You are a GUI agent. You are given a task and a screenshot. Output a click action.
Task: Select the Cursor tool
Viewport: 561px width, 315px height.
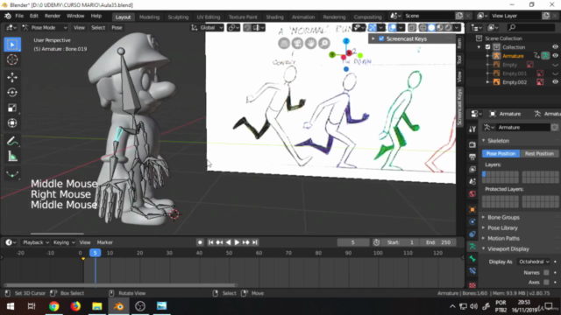12,59
